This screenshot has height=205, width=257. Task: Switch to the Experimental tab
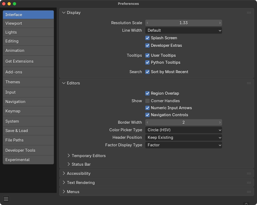[x=28, y=160]
